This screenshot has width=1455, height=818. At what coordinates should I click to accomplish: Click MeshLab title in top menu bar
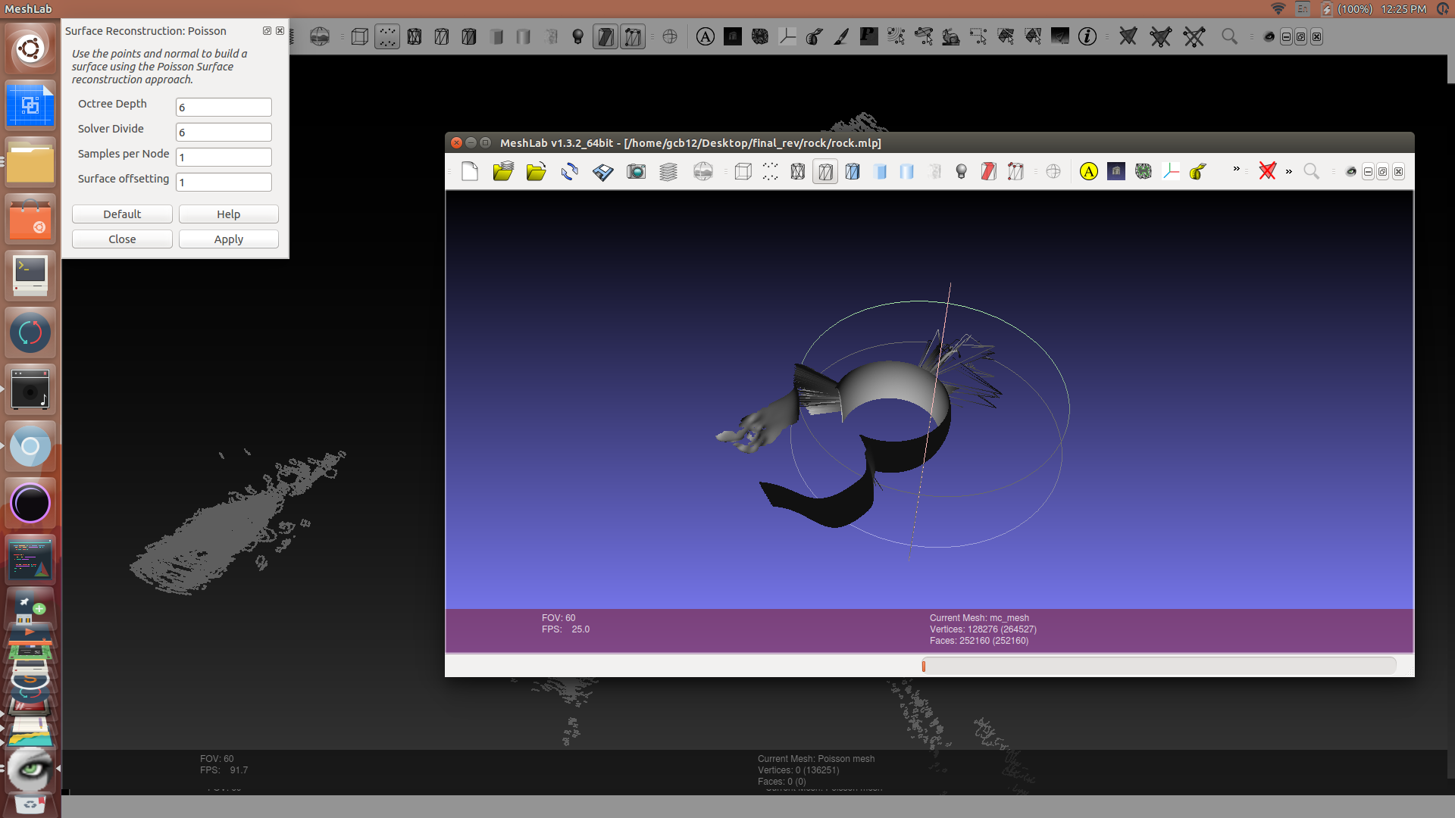point(28,9)
